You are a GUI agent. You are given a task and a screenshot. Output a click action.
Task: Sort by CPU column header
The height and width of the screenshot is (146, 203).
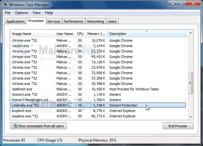80,34
